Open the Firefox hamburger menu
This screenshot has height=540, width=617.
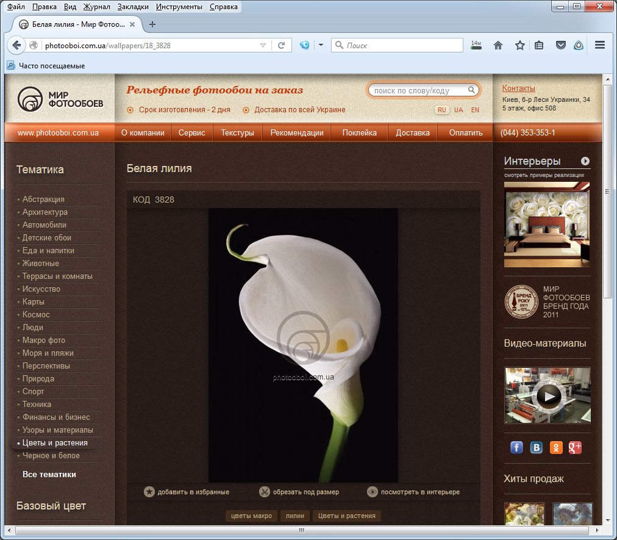[599, 45]
